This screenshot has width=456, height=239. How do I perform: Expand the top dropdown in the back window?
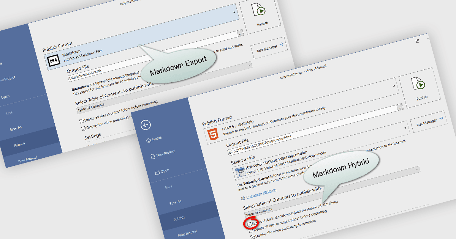point(234,12)
